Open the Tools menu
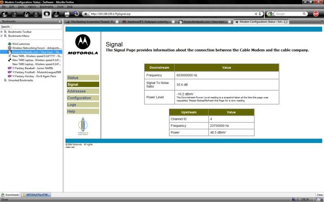Screen dimensions: 324x202 60,7
